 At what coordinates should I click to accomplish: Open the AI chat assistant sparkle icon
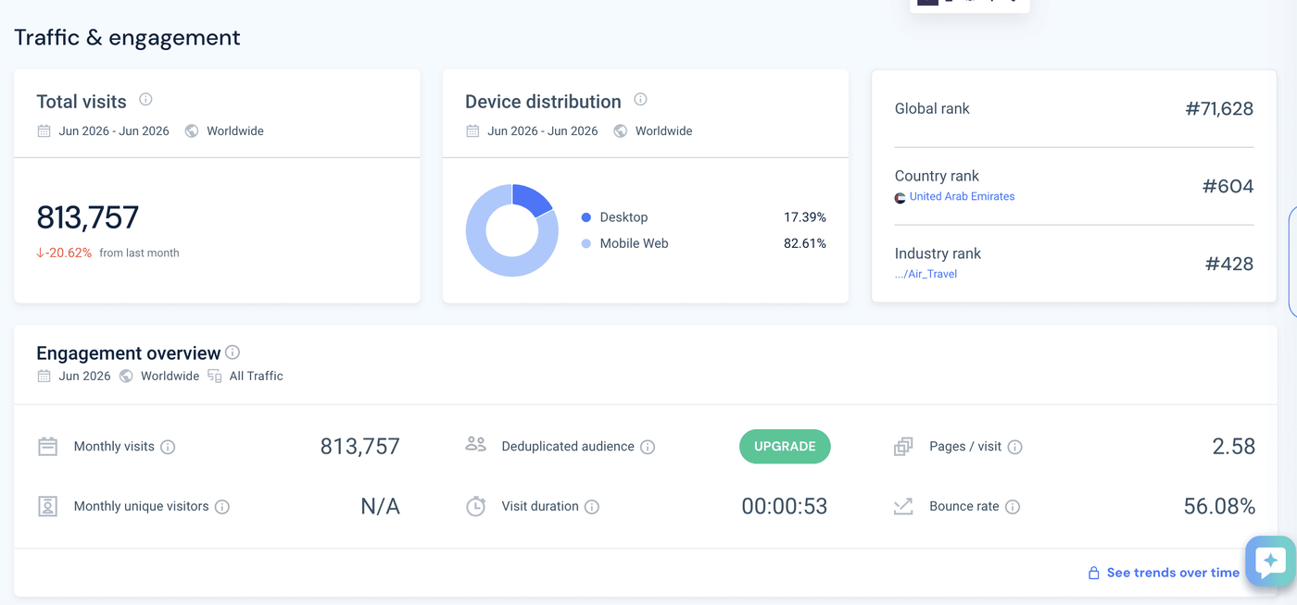pos(1270,561)
